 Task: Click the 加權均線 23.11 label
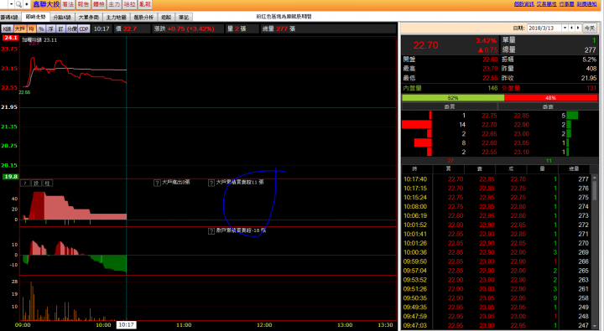tap(39, 39)
